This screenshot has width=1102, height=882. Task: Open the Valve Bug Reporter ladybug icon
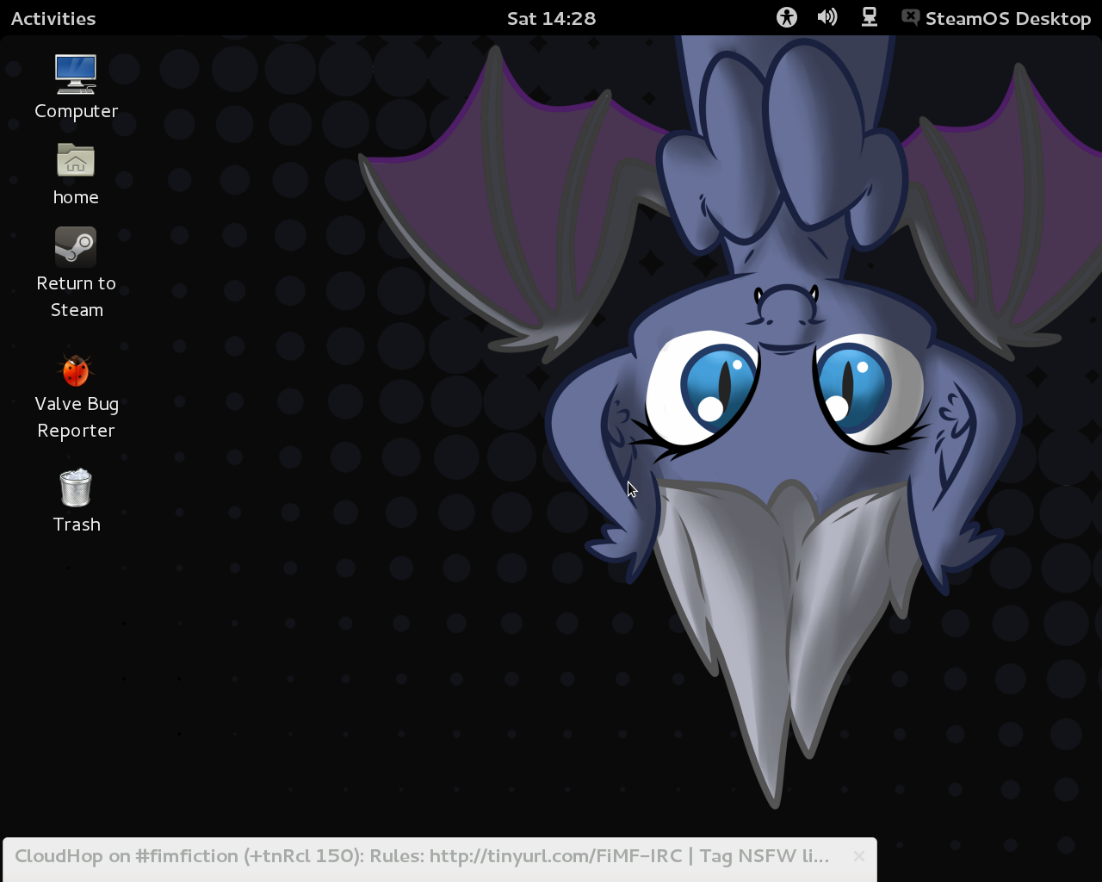coord(76,370)
